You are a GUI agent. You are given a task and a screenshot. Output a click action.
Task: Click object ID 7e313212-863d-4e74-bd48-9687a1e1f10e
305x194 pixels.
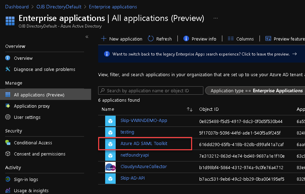(x=242, y=156)
